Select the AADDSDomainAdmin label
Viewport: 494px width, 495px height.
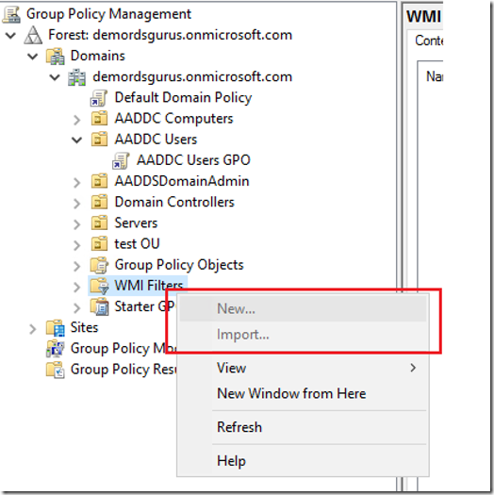(182, 181)
